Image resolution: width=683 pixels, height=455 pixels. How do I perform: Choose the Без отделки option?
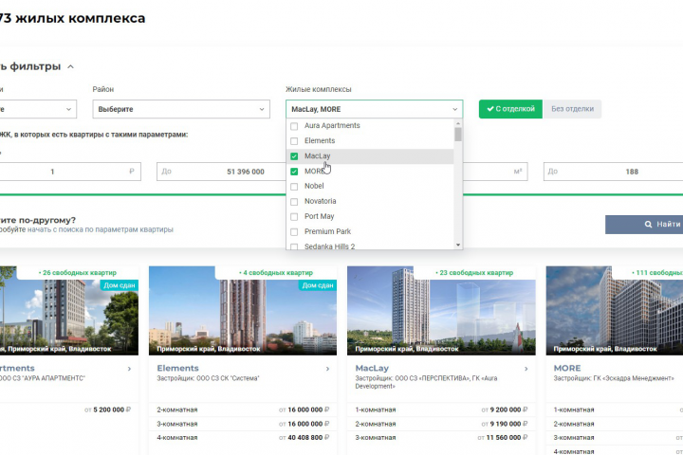coord(572,109)
